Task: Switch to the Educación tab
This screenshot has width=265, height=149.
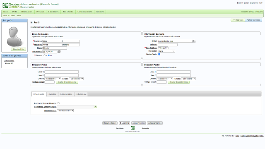Action: point(81,94)
